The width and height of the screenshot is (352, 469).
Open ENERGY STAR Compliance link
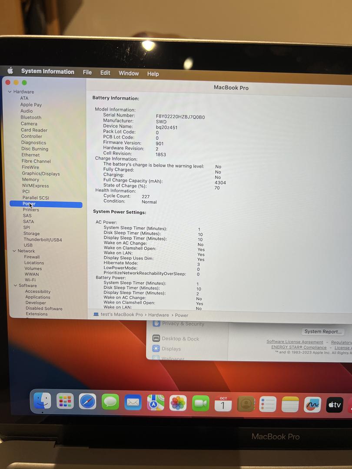299,347
